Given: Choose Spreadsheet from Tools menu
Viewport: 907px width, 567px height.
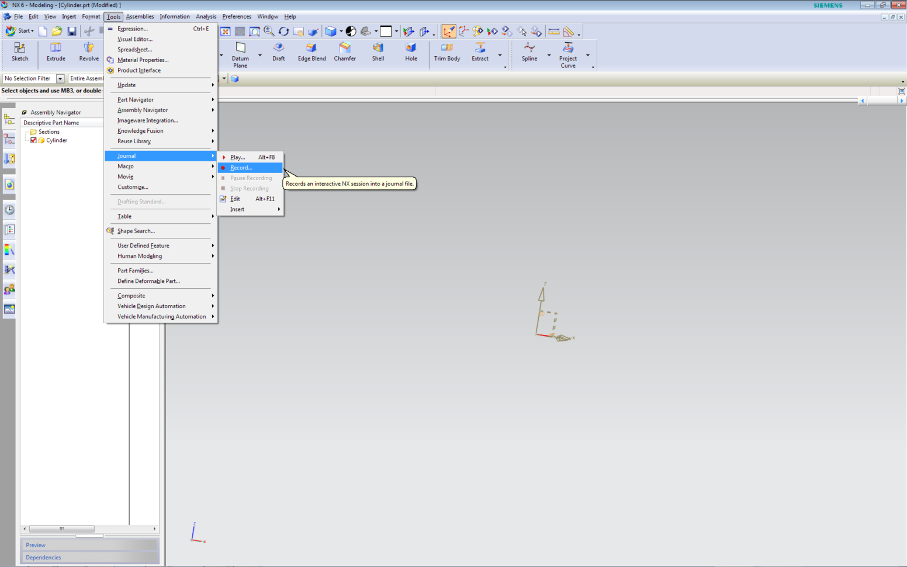Looking at the screenshot, I should (161, 50).
